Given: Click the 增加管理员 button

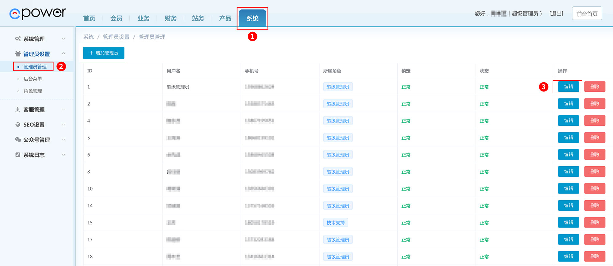Looking at the screenshot, I should pos(104,53).
